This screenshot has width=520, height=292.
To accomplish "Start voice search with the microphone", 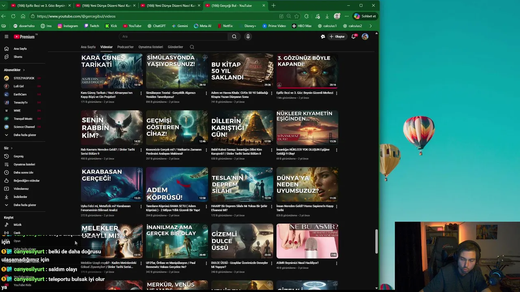I will [248, 36].
